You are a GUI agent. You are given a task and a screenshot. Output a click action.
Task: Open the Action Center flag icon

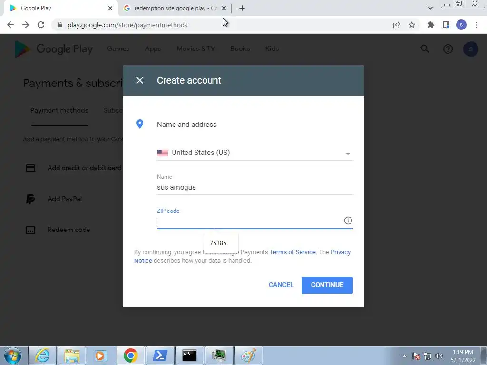416,356
